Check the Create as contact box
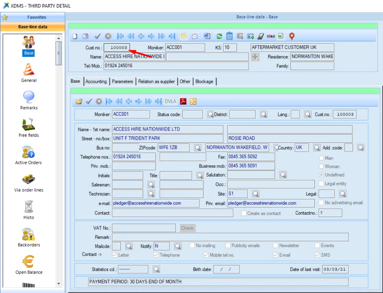The image size is (383, 293). click(x=244, y=213)
